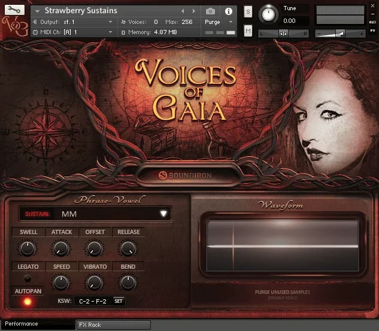379x331 pixels.
Task: Click the SPEED label
Action: [x=62, y=266]
